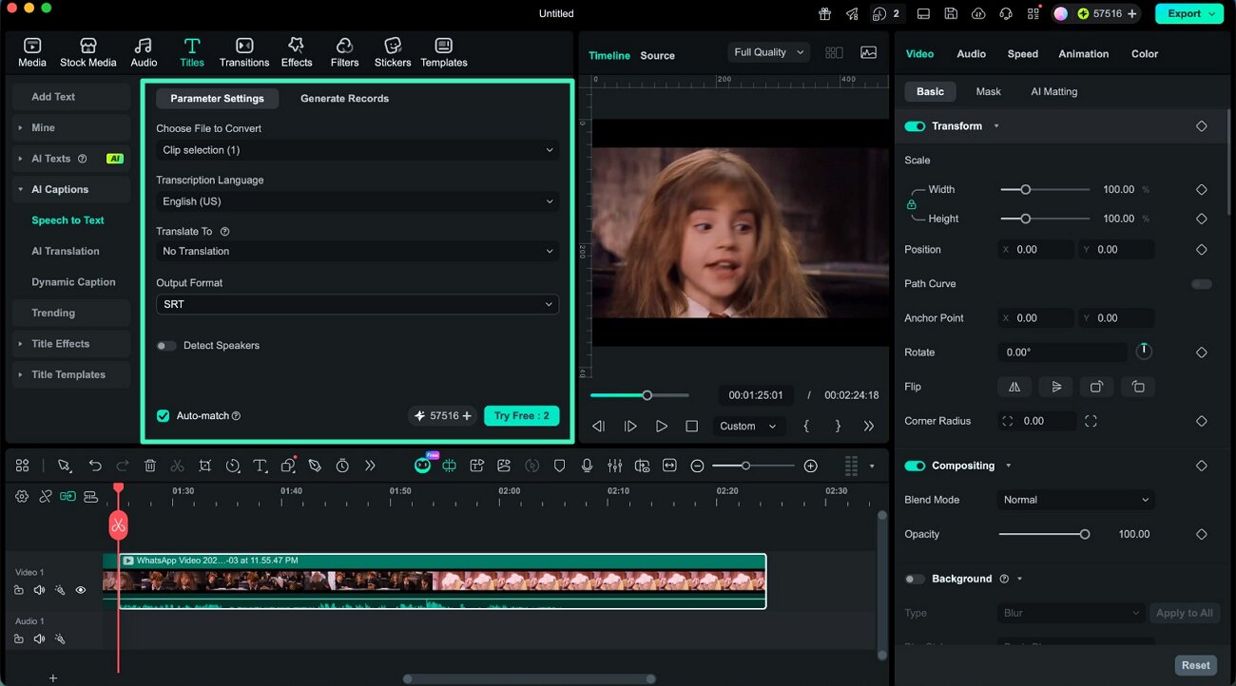
Task: Click the stop button under the preview
Action: tap(692, 427)
